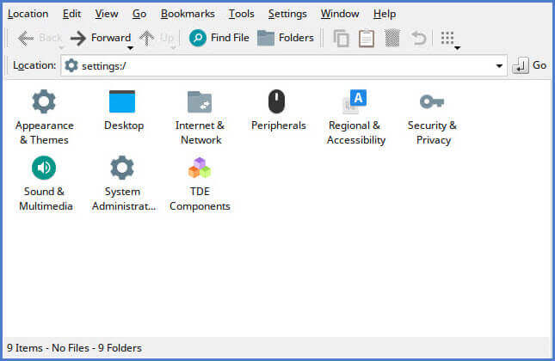
Task: Click the Undo arrow icon
Action: (419, 38)
